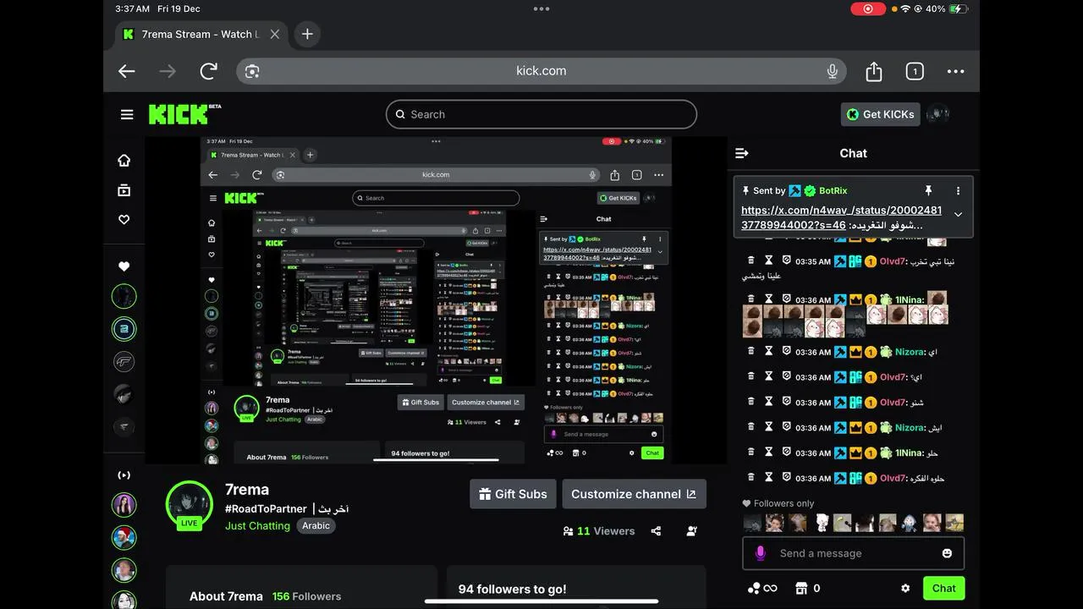
Task: Click username Olvd7 on the حلوه الفكره message
Action: tap(893, 478)
